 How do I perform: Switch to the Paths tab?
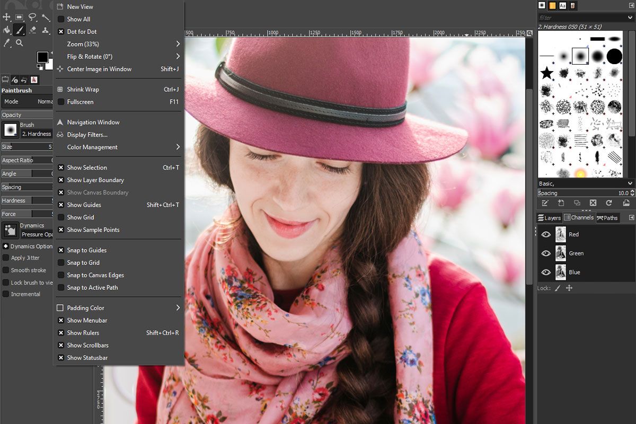(x=607, y=218)
